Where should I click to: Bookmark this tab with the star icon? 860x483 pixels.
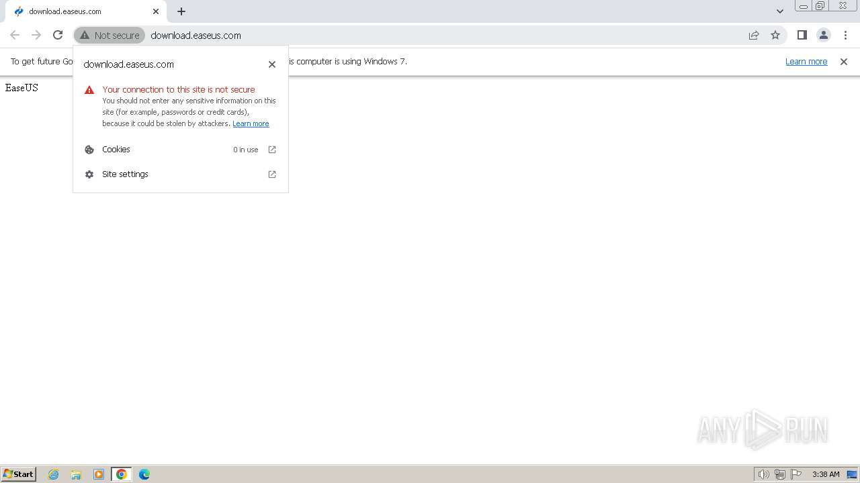pyautogui.click(x=775, y=35)
